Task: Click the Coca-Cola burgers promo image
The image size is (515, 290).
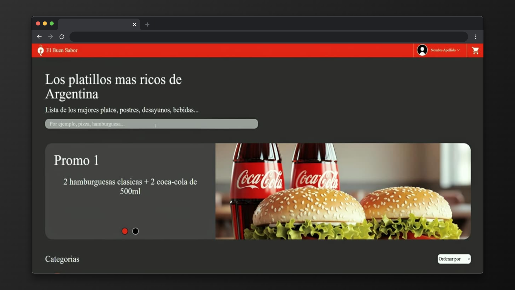Action: pyautogui.click(x=343, y=191)
